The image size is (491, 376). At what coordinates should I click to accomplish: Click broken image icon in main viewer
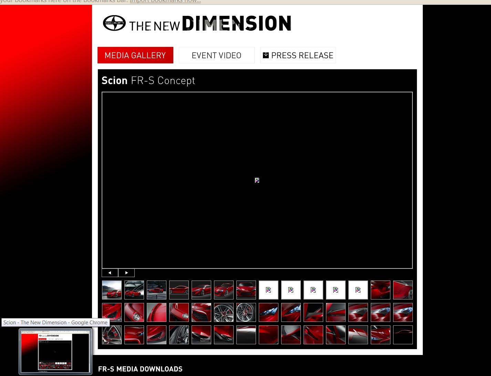pos(257,180)
